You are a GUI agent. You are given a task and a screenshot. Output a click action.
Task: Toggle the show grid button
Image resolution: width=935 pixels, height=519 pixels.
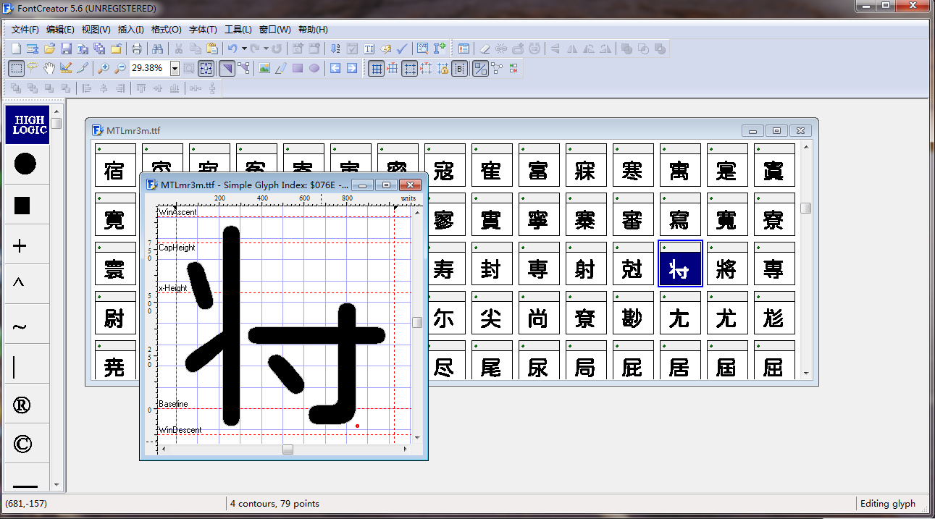[376, 69]
